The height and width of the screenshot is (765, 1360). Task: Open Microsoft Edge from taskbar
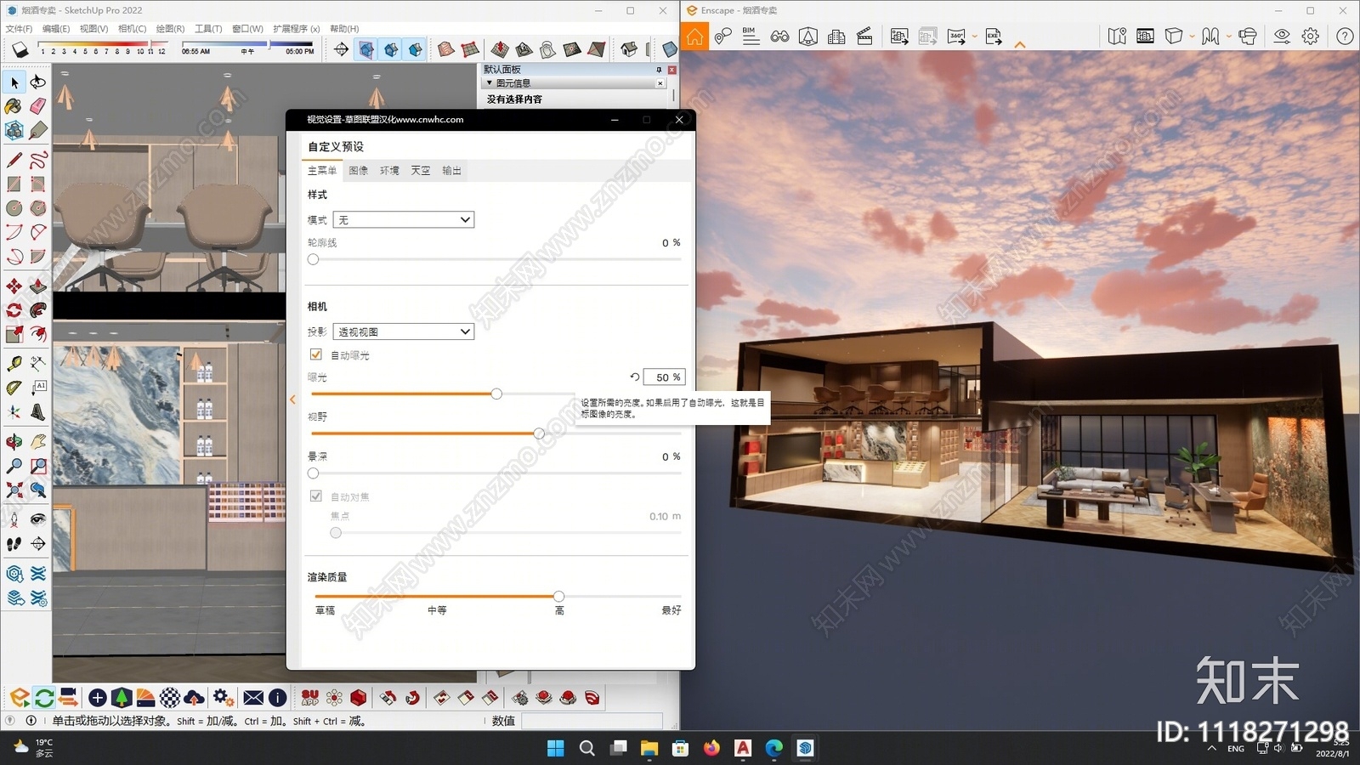pos(773,748)
